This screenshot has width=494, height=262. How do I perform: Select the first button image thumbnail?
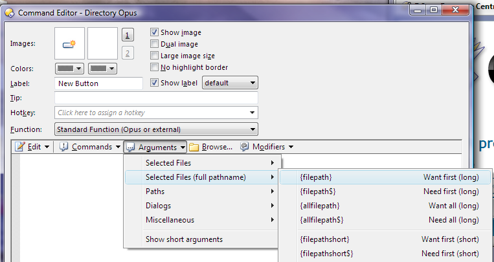(x=70, y=43)
